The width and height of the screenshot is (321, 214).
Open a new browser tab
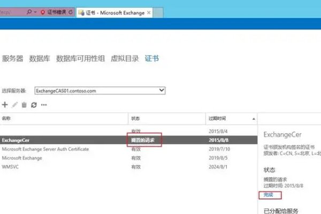pyautogui.click(x=158, y=13)
